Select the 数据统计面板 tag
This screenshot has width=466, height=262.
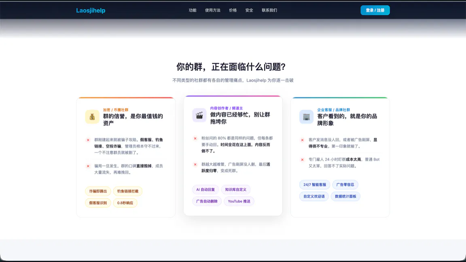345,196
